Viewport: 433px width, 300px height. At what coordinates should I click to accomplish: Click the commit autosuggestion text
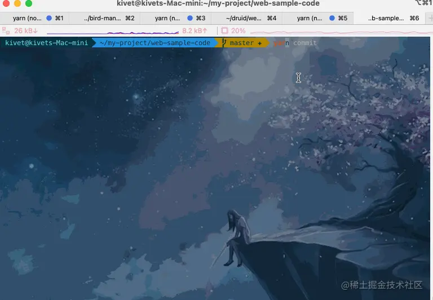pos(305,43)
